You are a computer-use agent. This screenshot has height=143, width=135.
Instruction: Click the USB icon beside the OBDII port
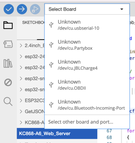51,85
